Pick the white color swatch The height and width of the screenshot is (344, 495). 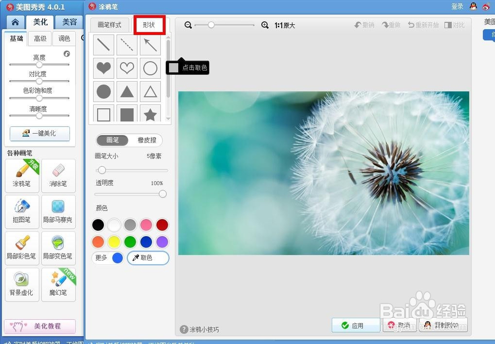click(114, 225)
